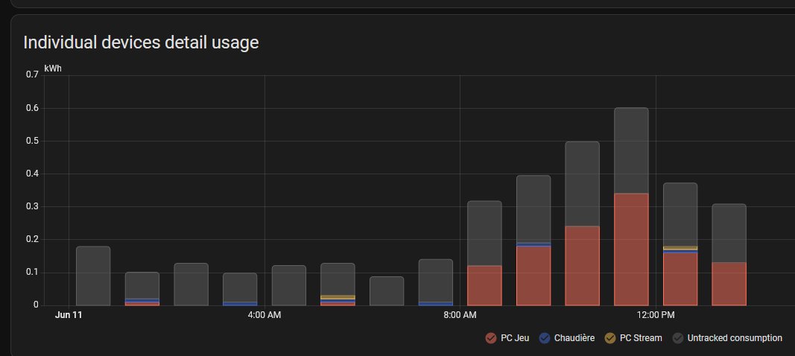Viewport: 795px width, 356px height.
Task: Click the '0.2' y-axis value
Action: point(32,239)
